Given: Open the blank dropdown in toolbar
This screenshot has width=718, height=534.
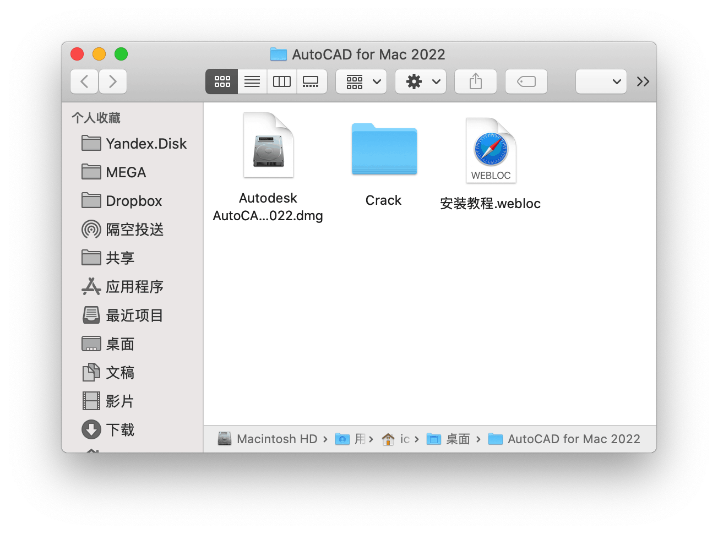Looking at the screenshot, I should (601, 81).
